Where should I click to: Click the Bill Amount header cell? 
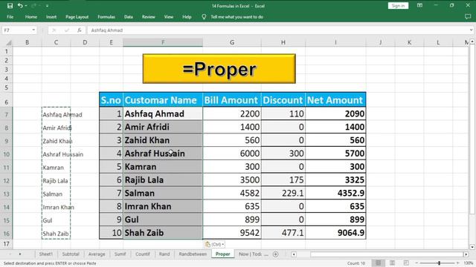(x=232, y=100)
